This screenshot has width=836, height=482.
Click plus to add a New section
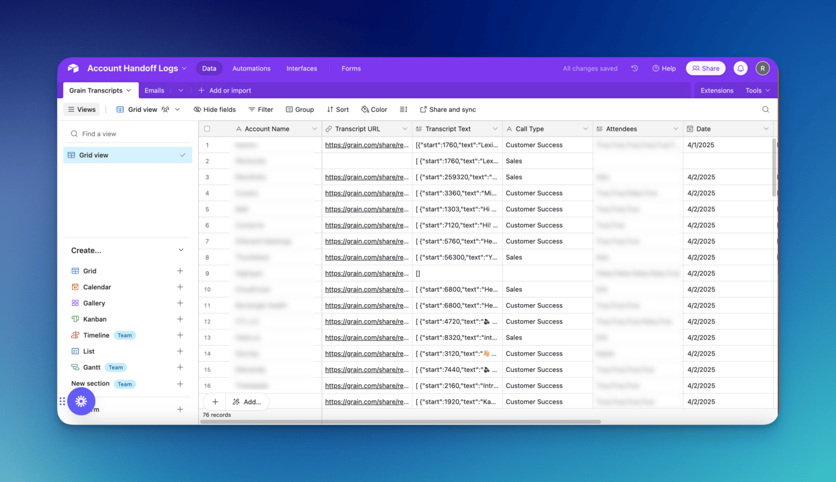tap(180, 384)
